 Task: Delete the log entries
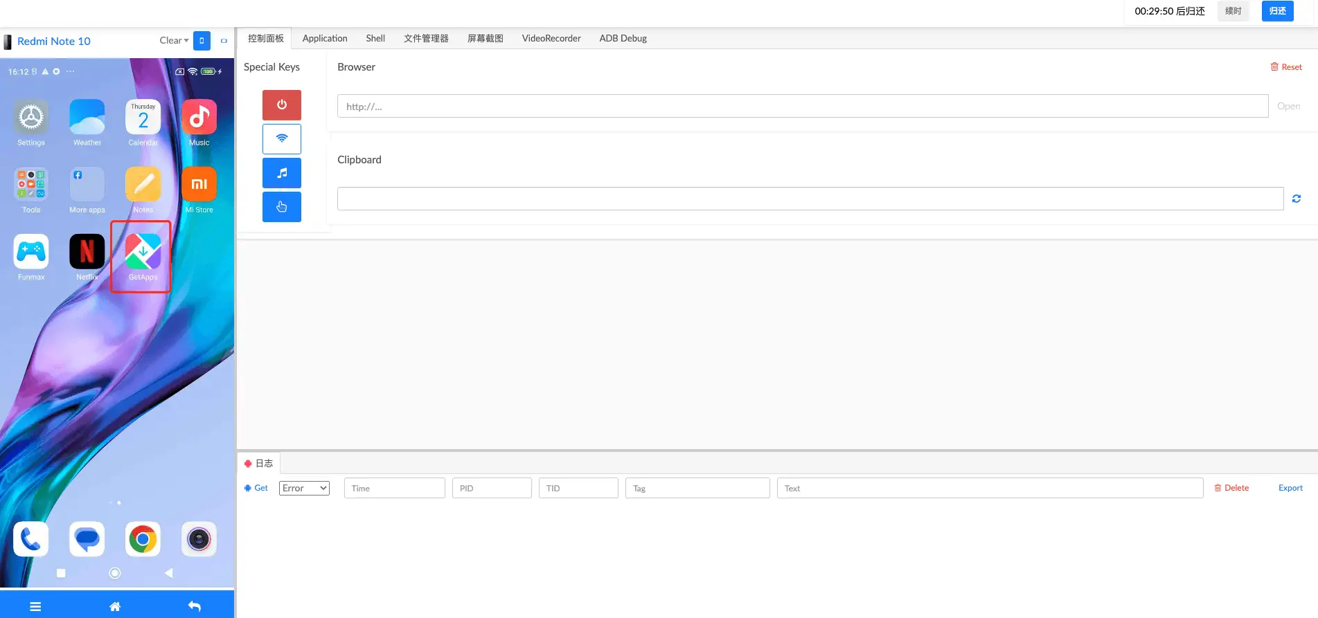click(x=1231, y=488)
